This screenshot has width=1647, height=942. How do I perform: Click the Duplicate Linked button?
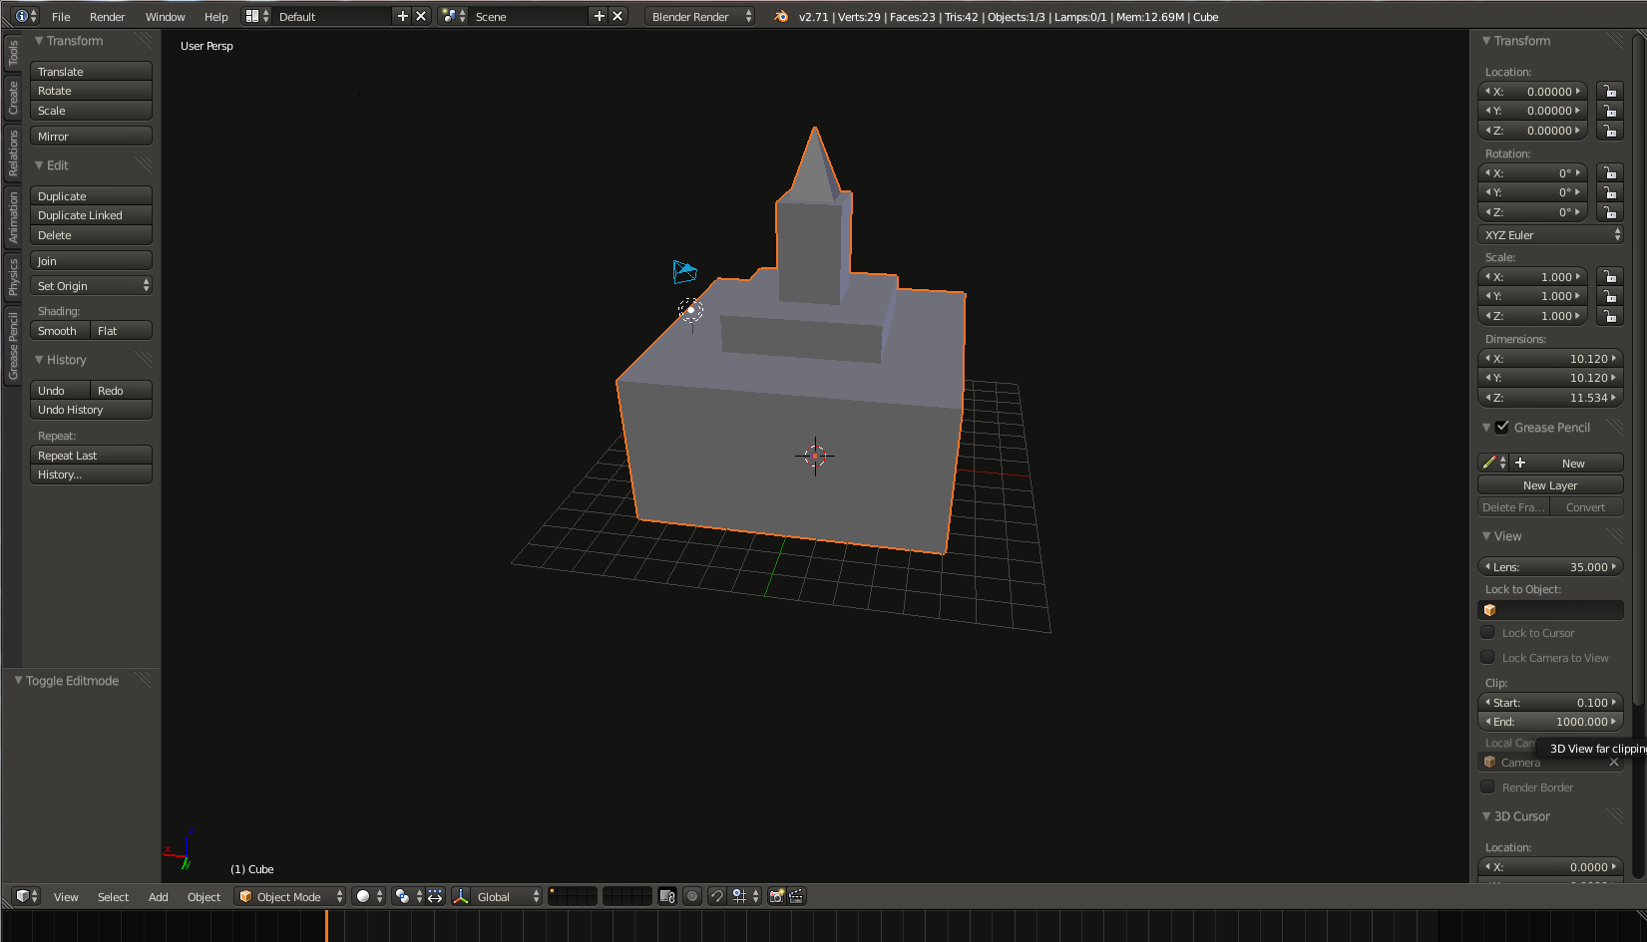point(91,215)
